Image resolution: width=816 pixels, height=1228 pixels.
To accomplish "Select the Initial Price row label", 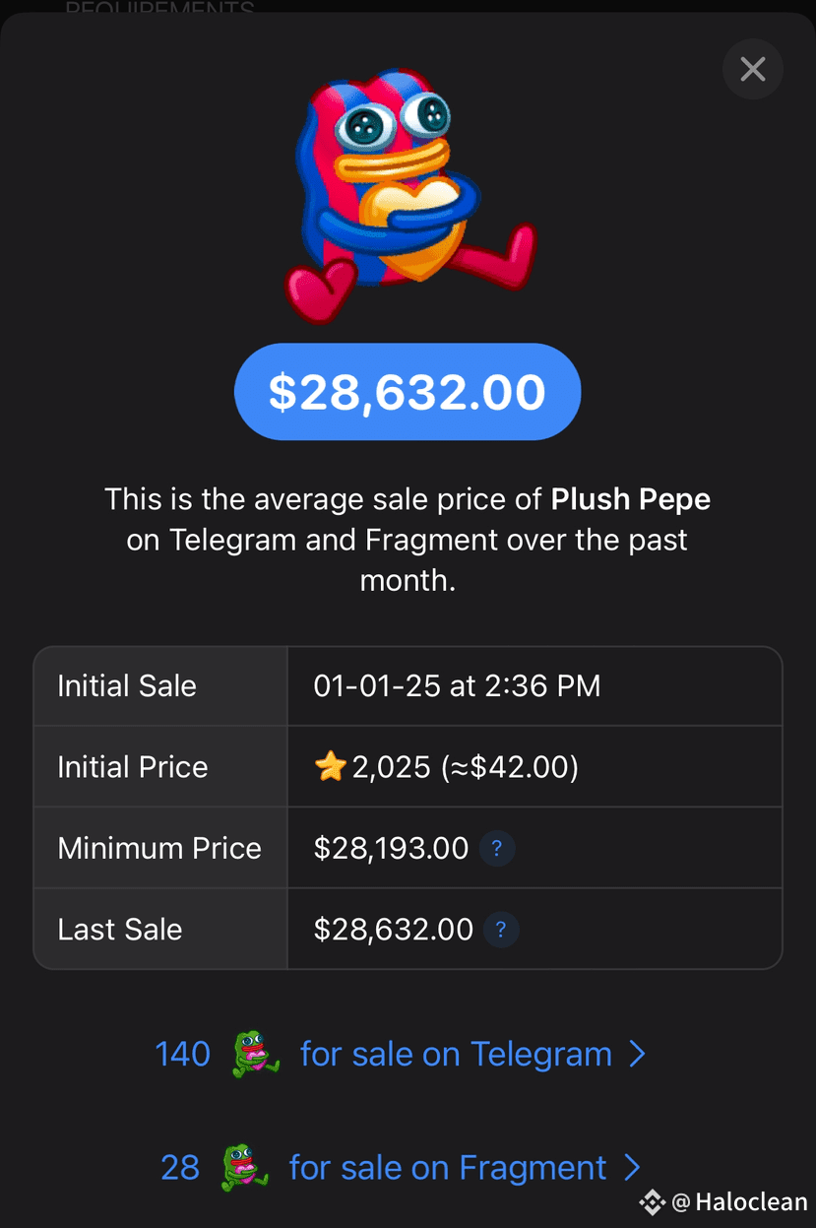I will pyautogui.click(x=133, y=767).
